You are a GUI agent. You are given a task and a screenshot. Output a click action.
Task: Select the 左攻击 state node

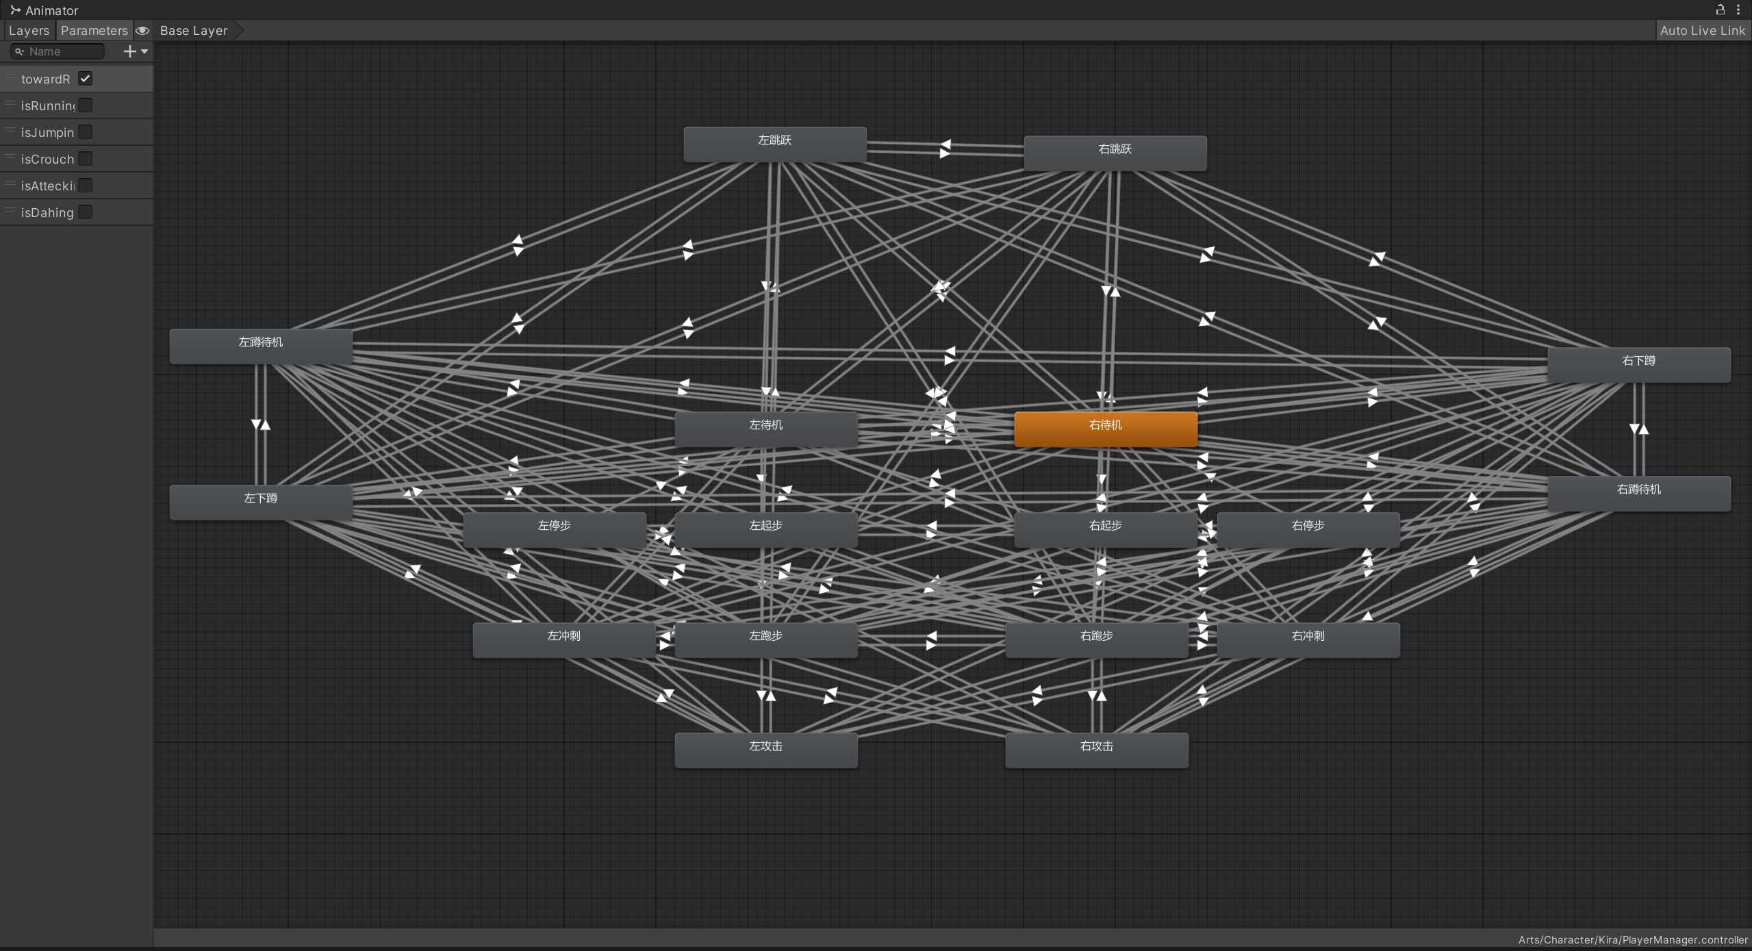(x=766, y=750)
